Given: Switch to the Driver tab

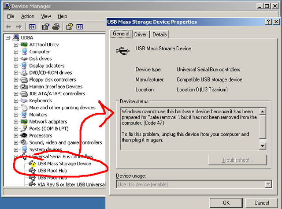Looking at the screenshot, I should point(141,34).
